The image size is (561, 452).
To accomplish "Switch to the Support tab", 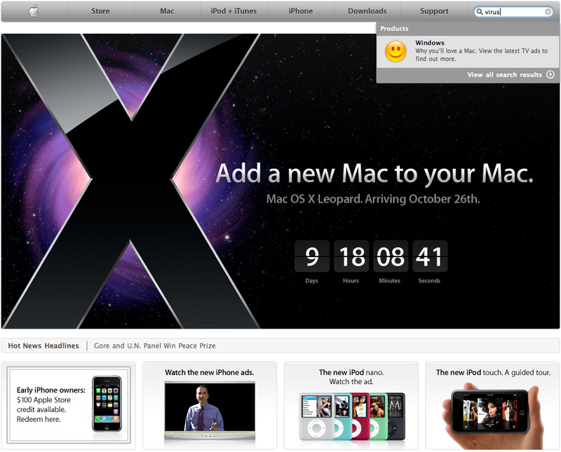I will click(x=434, y=11).
